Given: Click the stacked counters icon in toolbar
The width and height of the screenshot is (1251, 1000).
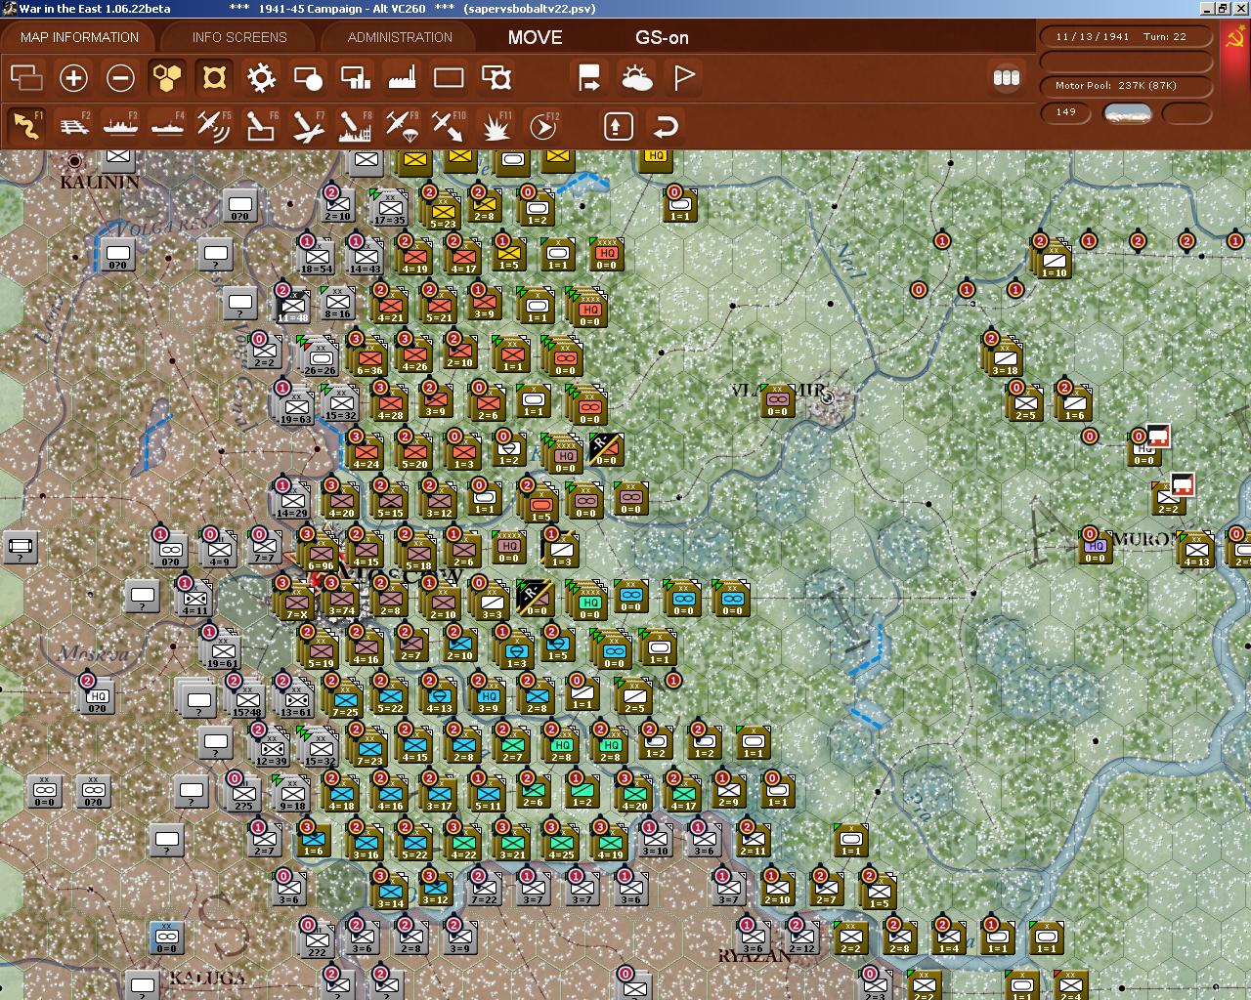Looking at the screenshot, I should (x=1006, y=77).
